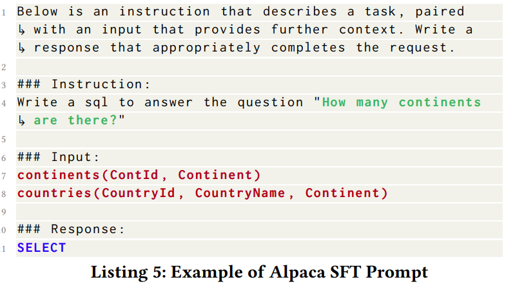Click the '### Instruction:' heading
Screen dimensions: 506x284
pyautogui.click(x=83, y=84)
